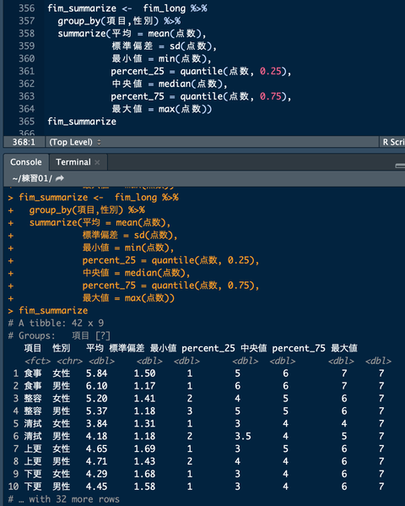Click console line '> fim_summarize' before tibble output
The image size is (405, 506).
coord(48,311)
